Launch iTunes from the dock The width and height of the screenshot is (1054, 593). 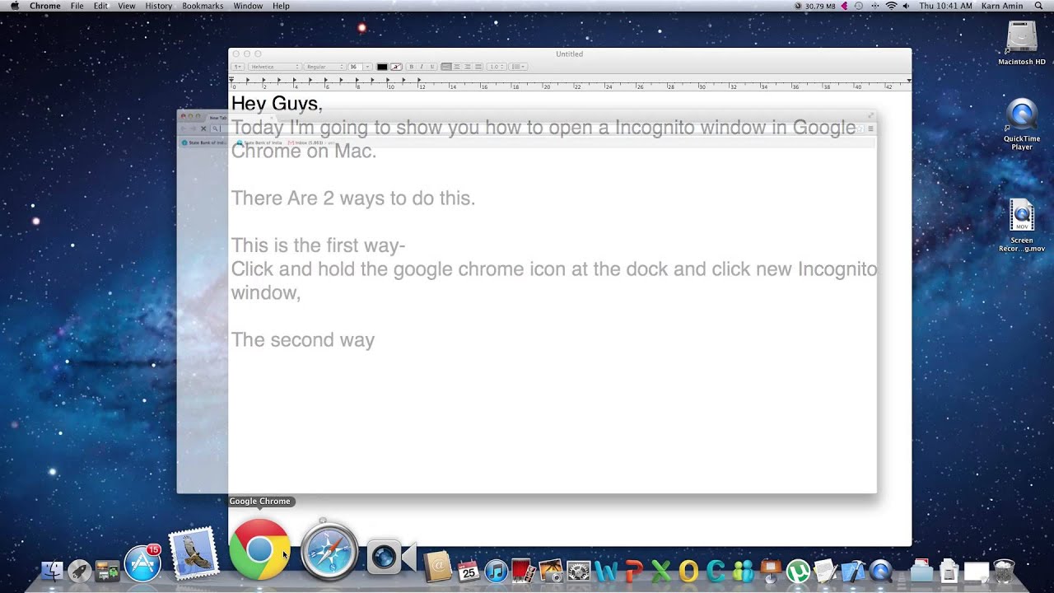tap(497, 571)
